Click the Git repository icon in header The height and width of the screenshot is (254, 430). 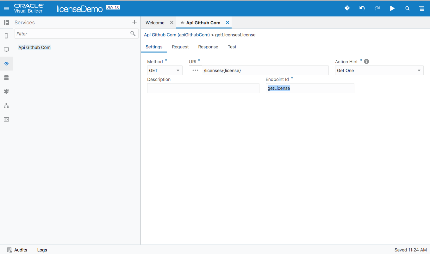coord(347,8)
